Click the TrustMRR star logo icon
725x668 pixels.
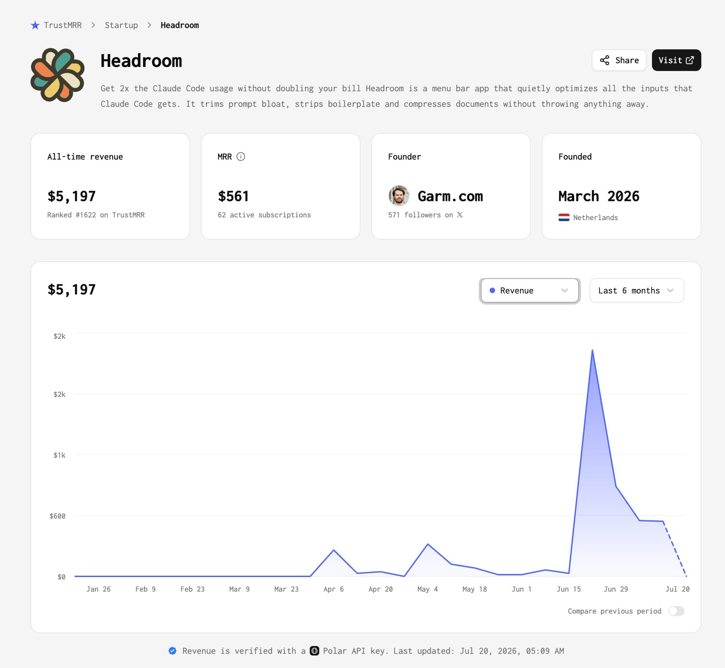tap(35, 25)
